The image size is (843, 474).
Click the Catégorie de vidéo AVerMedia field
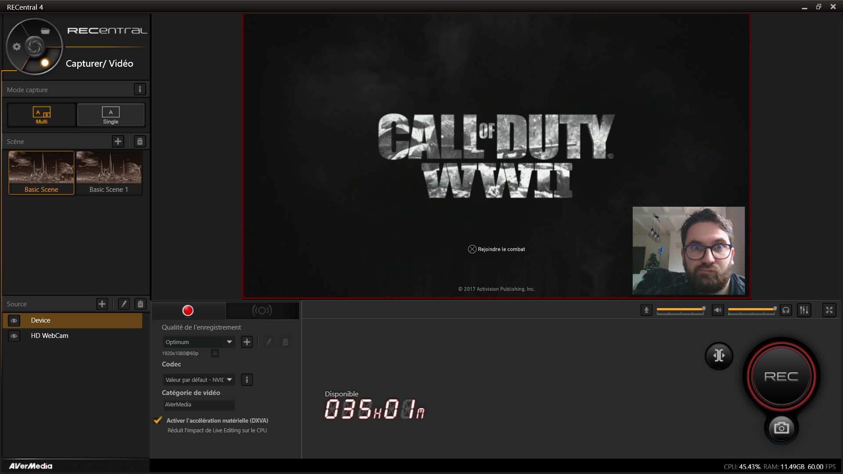(199, 405)
